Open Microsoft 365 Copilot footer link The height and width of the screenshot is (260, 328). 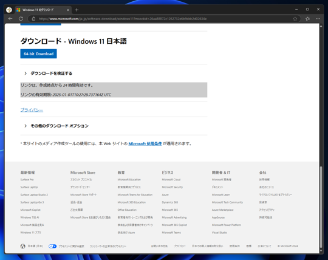click(174, 225)
